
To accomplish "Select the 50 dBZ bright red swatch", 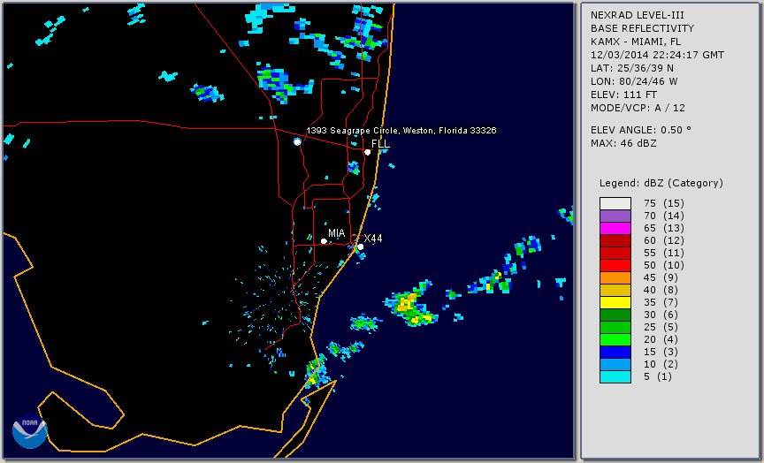I will (615, 265).
